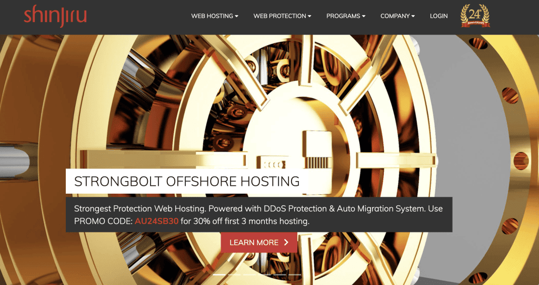539x285 pixels.
Task: Click the Strongbolt Offshore Hosting headline
Action: pos(187,181)
